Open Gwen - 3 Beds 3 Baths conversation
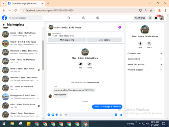The height and width of the screenshot is (127, 169). 21,61
